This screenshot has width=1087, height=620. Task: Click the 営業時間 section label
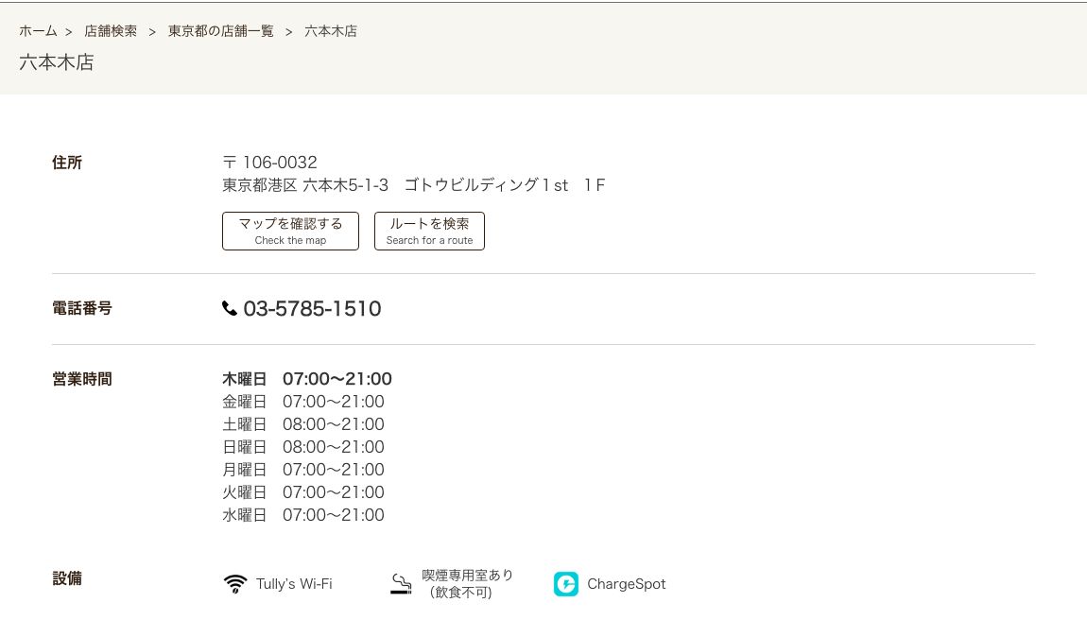click(x=82, y=379)
